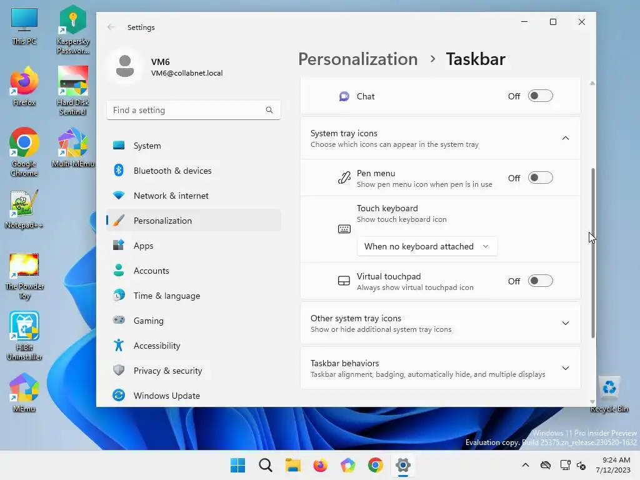Open Accessibility settings
Screen dimensions: 640x480
[x=194, y=346]
